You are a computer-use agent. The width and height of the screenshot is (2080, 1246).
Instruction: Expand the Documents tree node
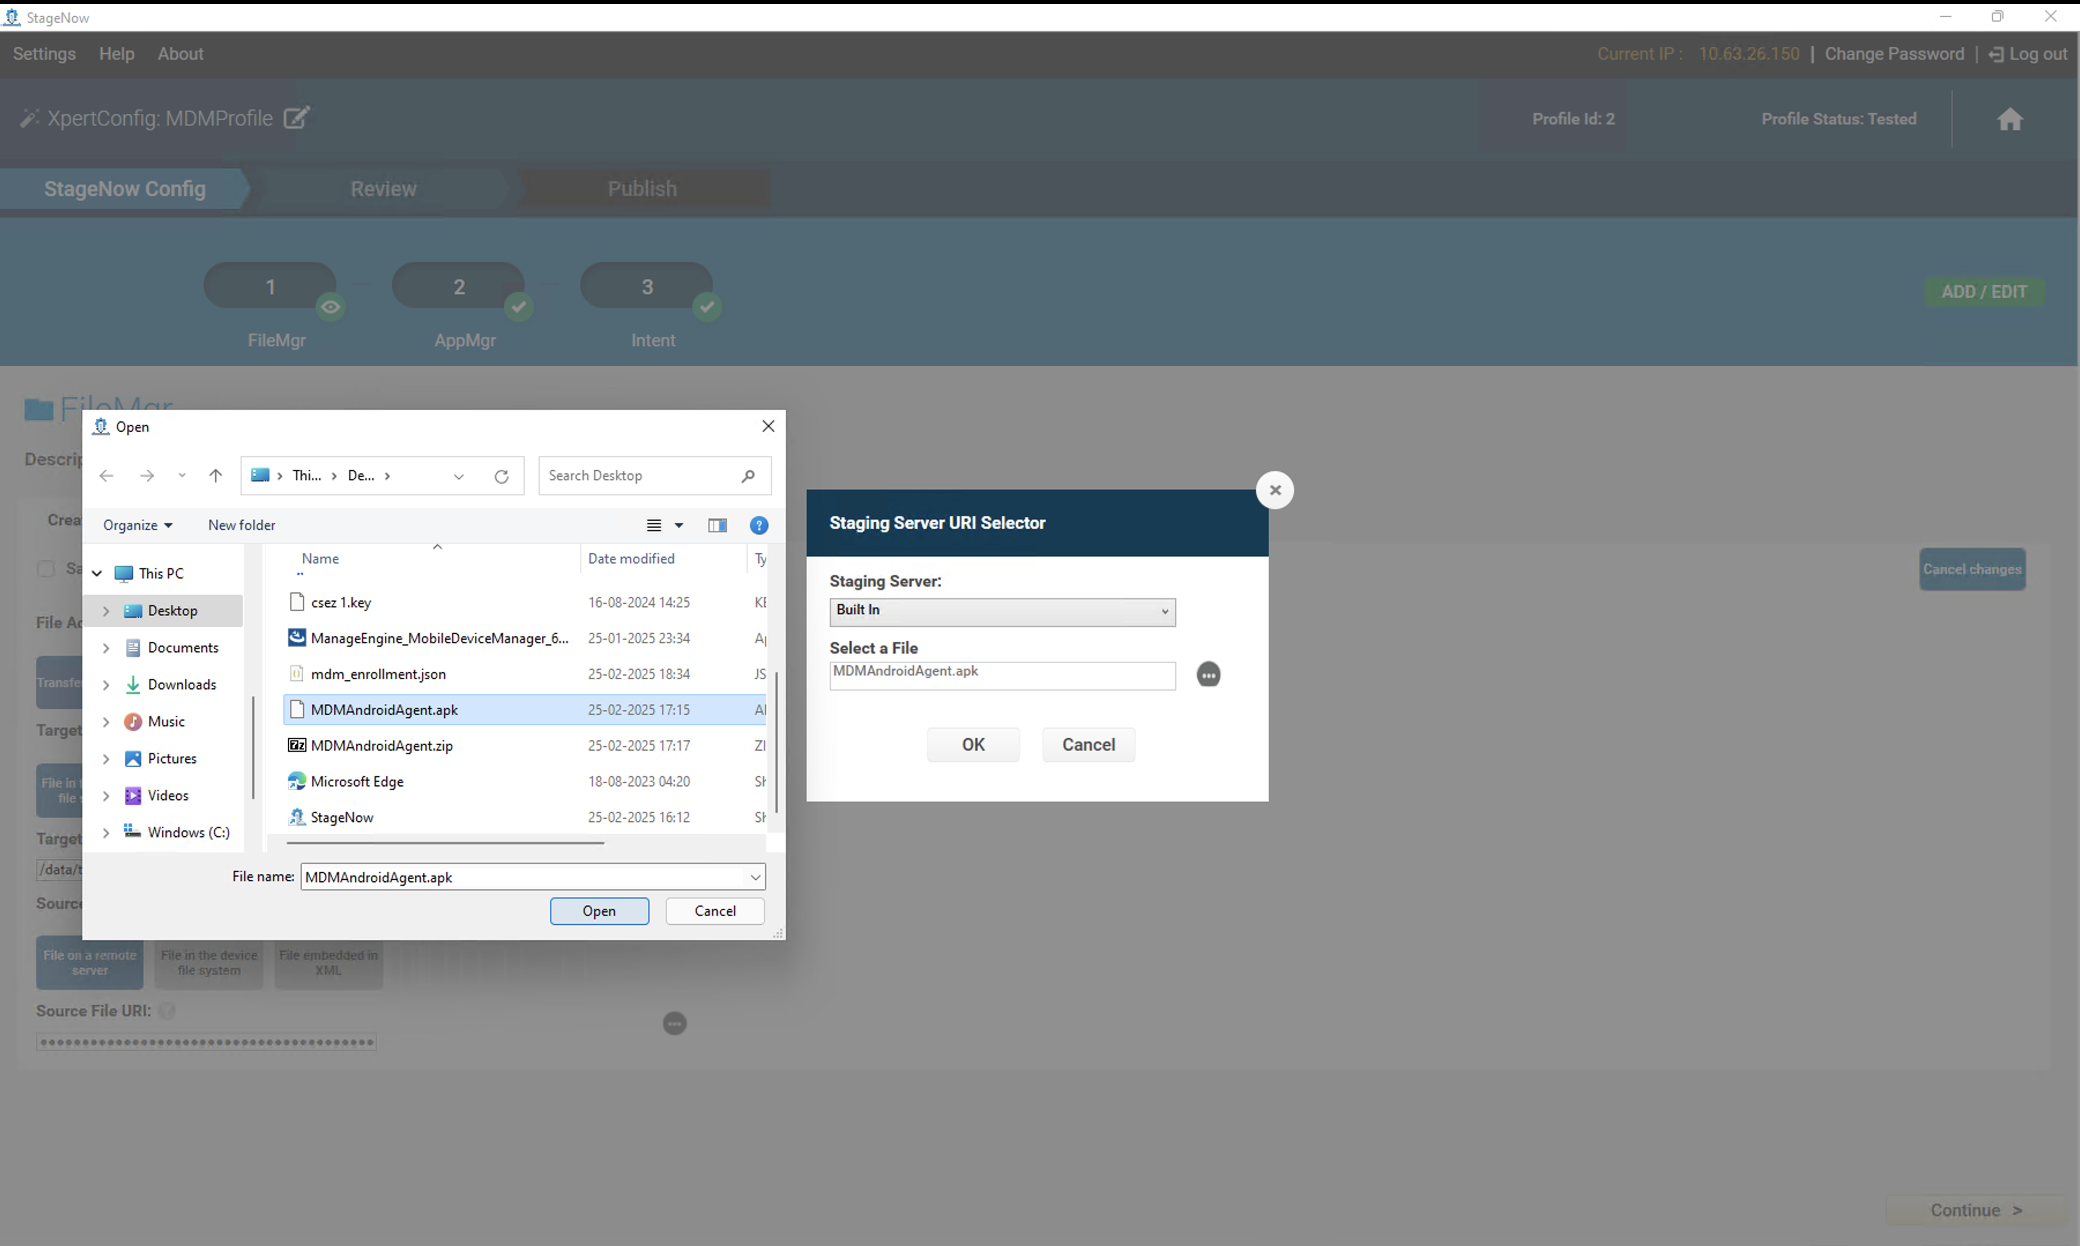[106, 648]
